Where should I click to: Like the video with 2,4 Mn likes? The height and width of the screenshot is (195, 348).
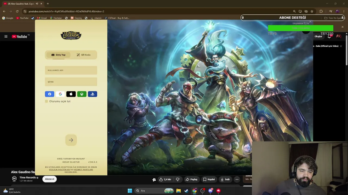165,179
